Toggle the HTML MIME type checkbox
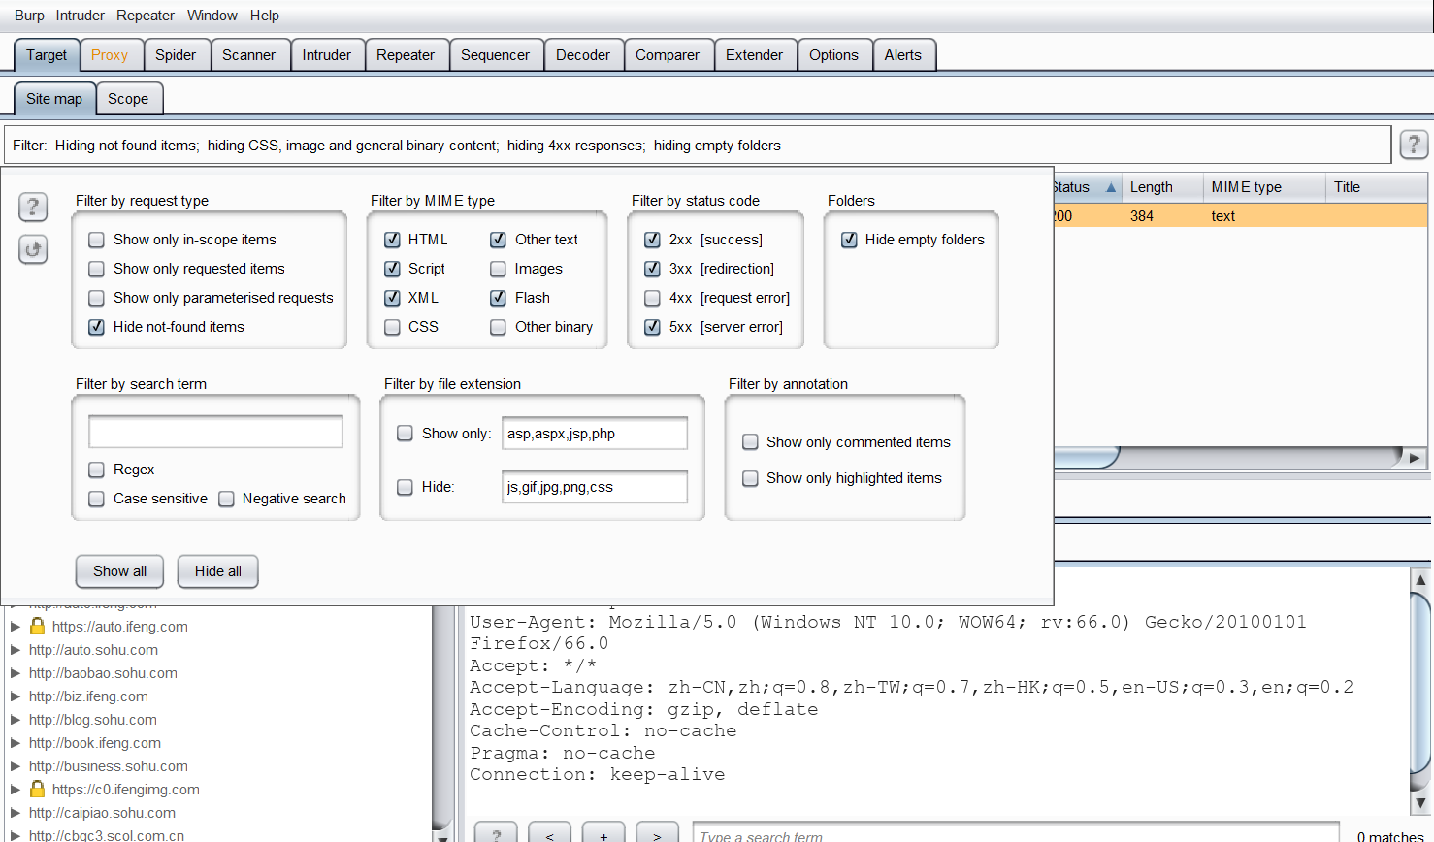The image size is (1434, 842). pos(392,240)
